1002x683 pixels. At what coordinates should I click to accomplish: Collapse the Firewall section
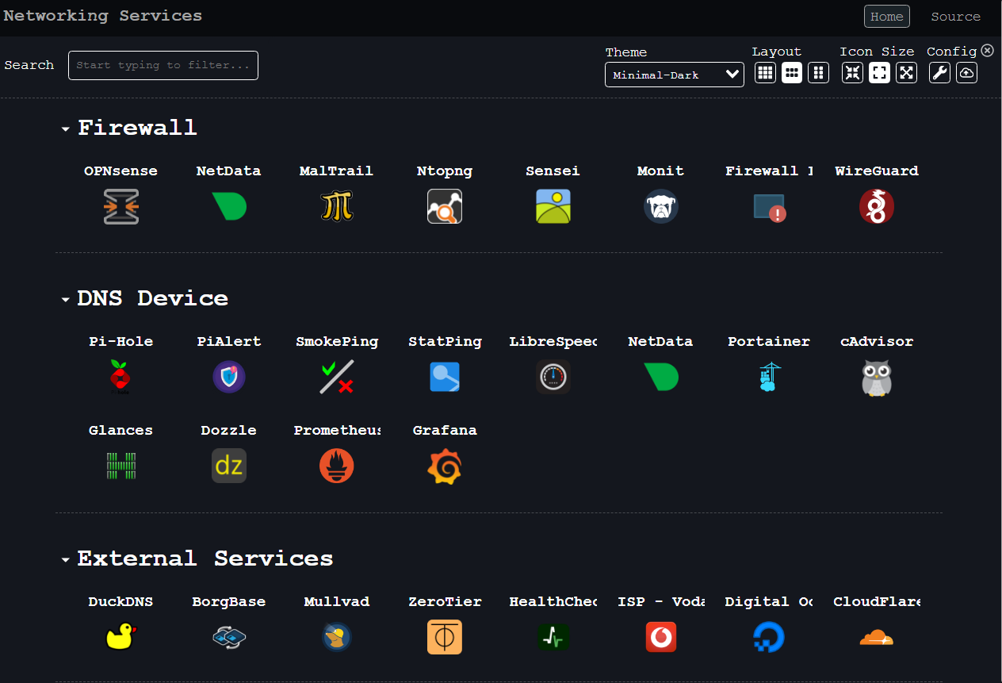pyautogui.click(x=66, y=129)
